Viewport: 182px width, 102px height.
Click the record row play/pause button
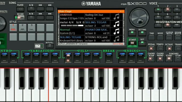[x=31, y=18]
